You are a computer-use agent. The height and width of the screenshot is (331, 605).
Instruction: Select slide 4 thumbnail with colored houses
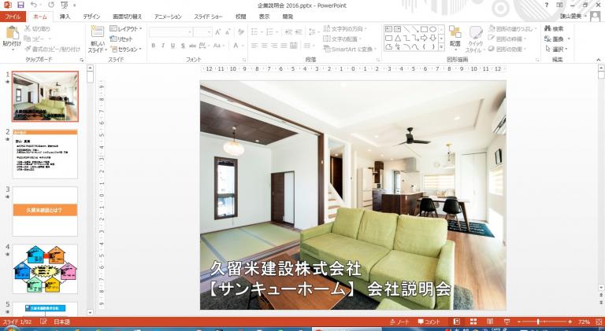point(45,269)
